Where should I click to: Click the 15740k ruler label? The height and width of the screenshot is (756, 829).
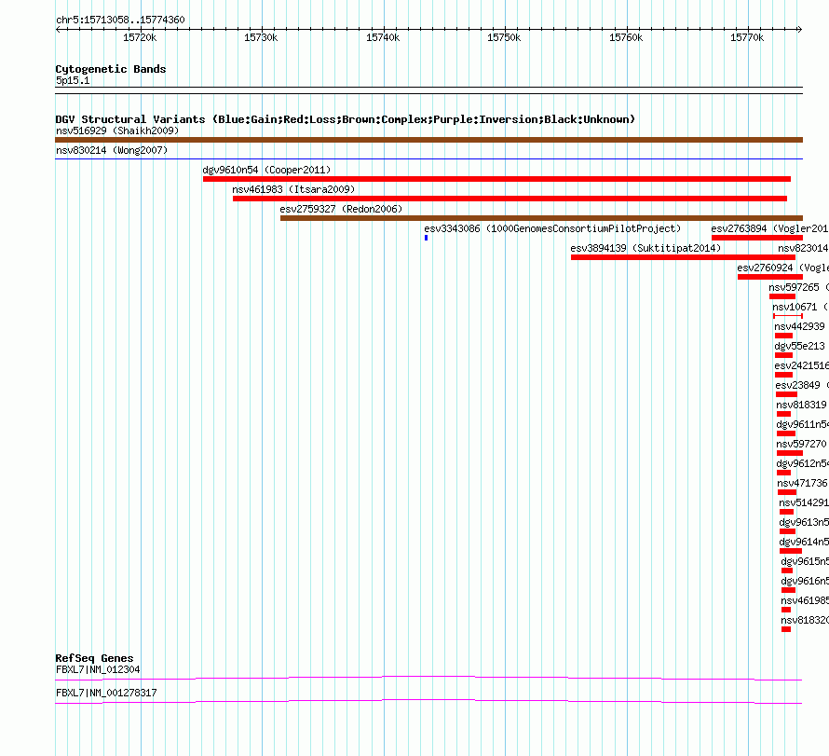coord(383,37)
